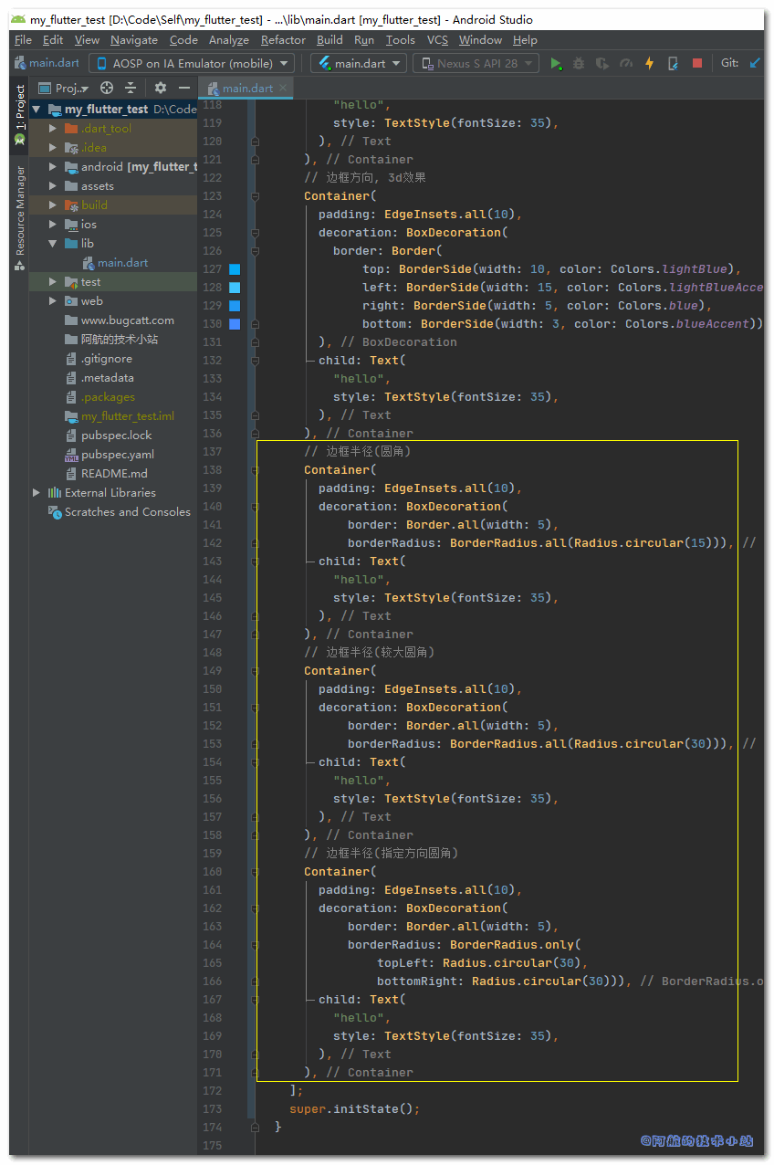The height and width of the screenshot is (1165, 774).
Task: Hide the Project panel with minus icon
Action: [x=184, y=88]
